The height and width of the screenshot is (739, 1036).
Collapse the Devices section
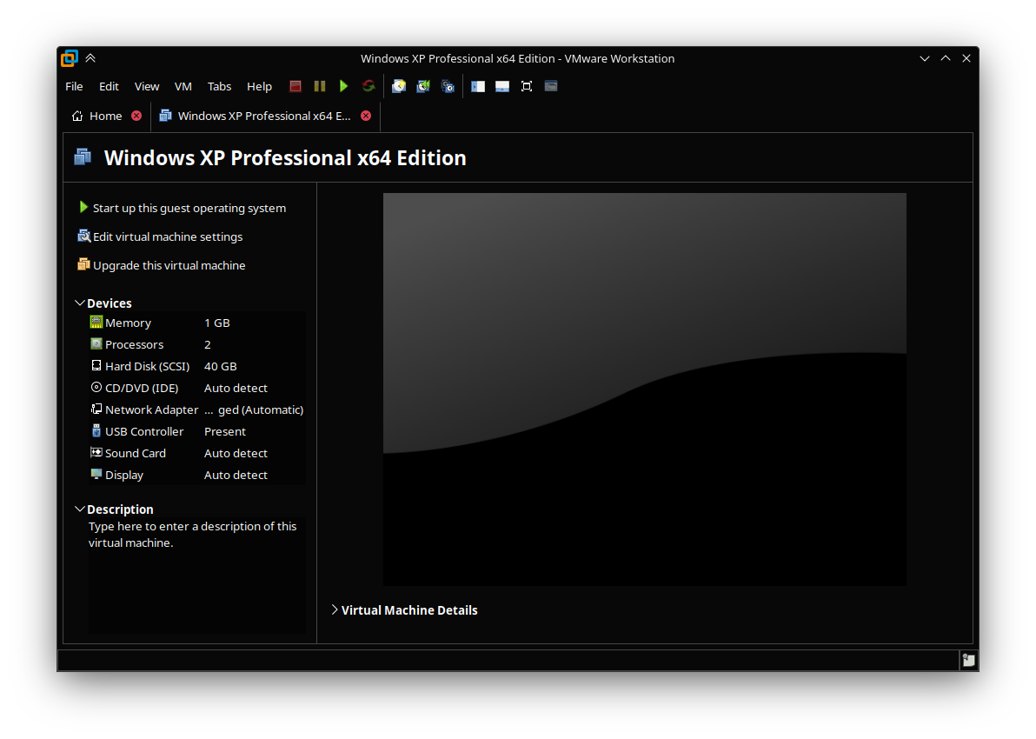click(80, 303)
